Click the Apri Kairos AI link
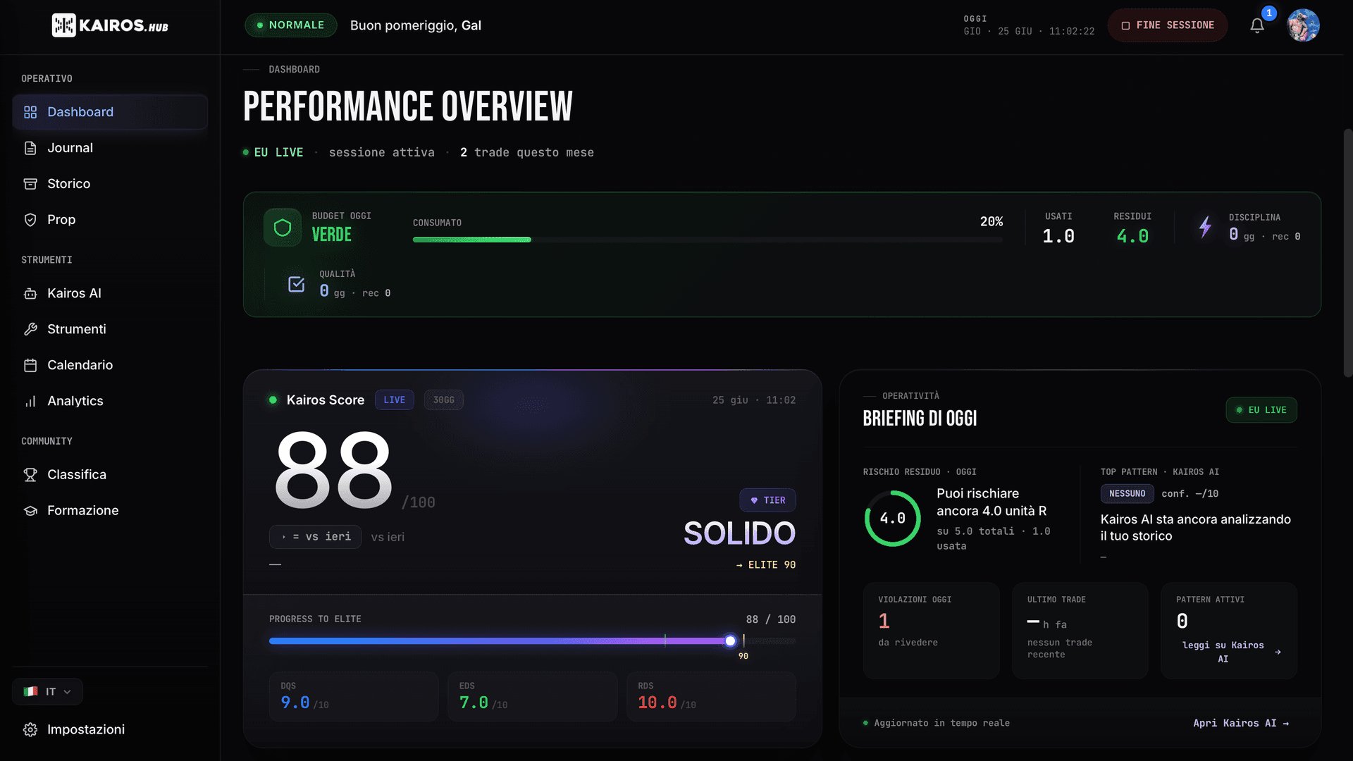 [x=1241, y=724]
